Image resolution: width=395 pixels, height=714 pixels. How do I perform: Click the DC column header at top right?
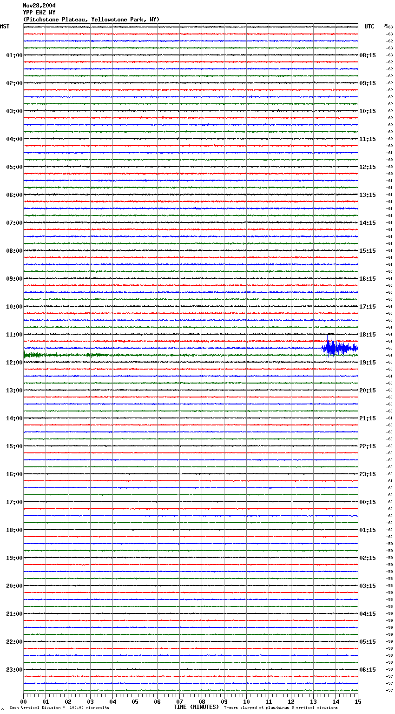pyautogui.click(x=386, y=25)
